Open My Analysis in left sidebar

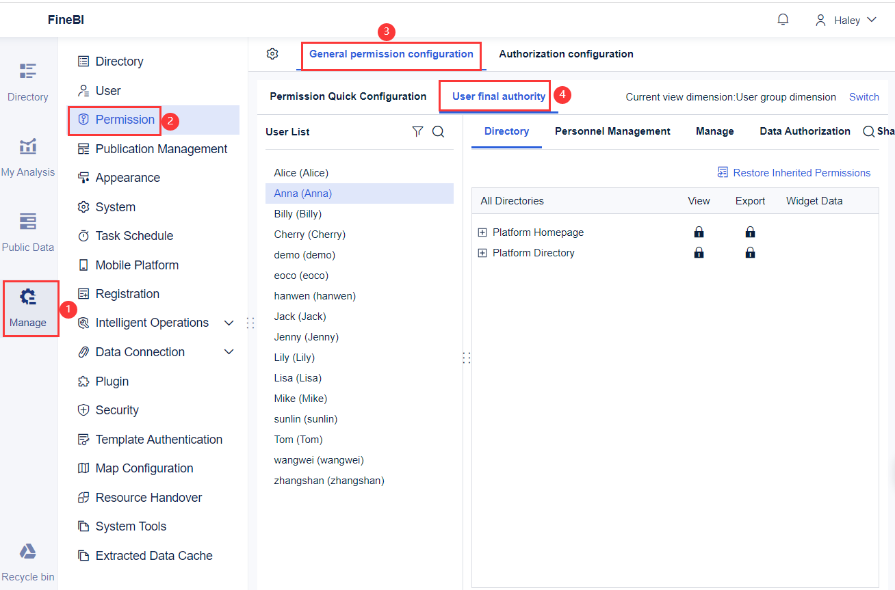coord(28,156)
